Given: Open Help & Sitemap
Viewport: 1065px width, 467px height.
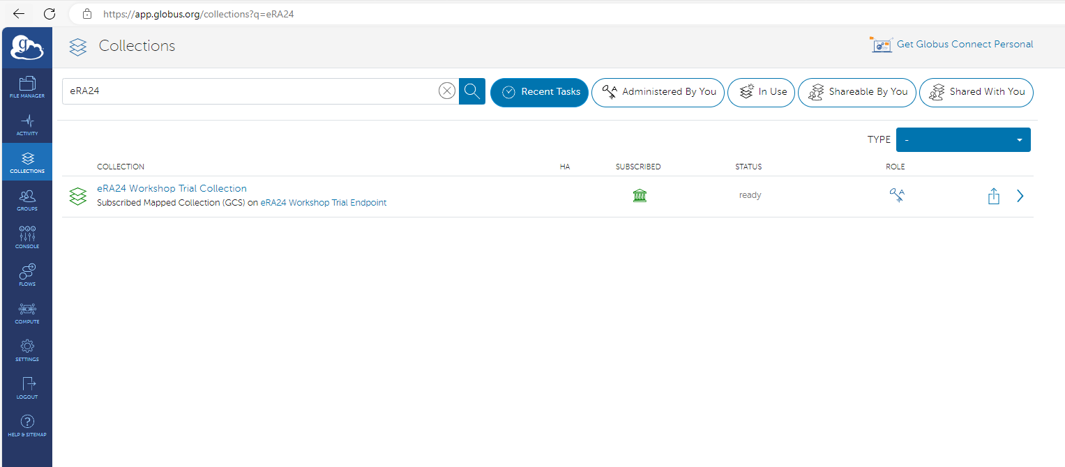Looking at the screenshot, I should pyautogui.click(x=27, y=426).
